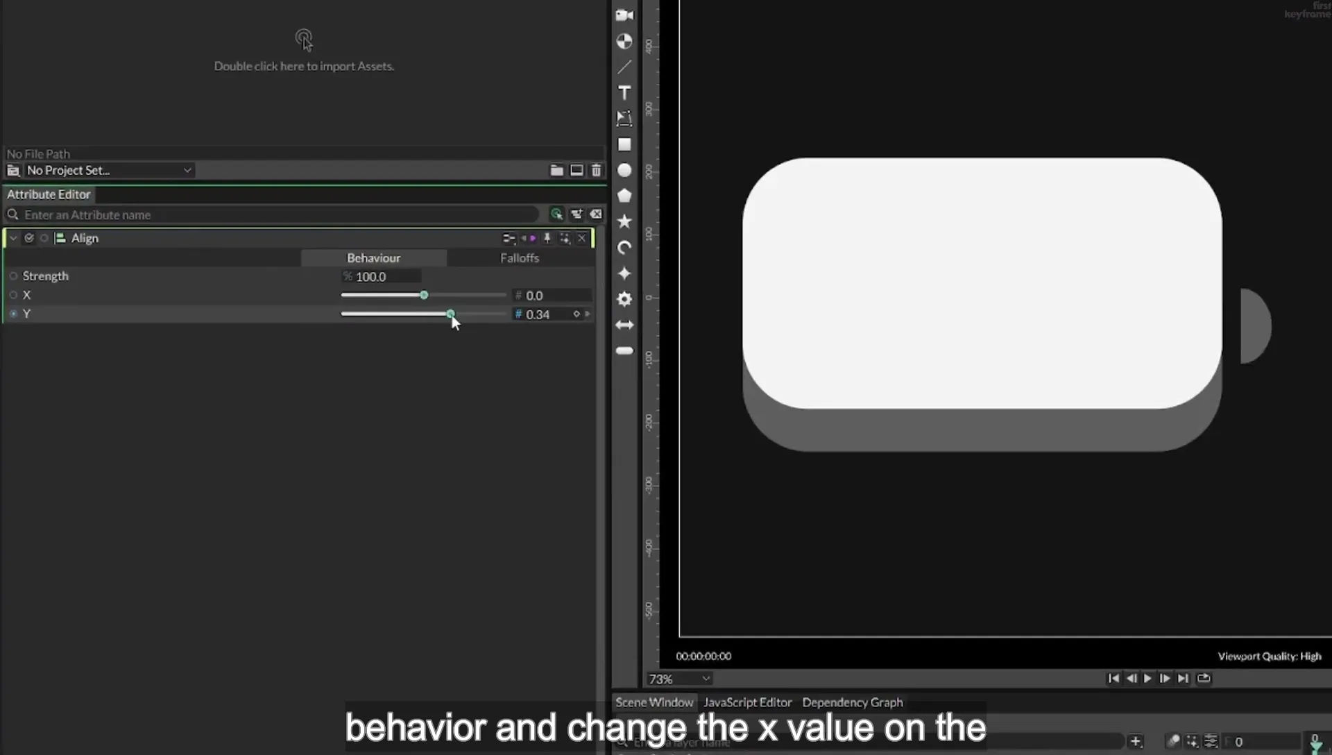This screenshot has width=1332, height=755.
Task: Collapse the Align attribute section
Action: pyautogui.click(x=13, y=238)
